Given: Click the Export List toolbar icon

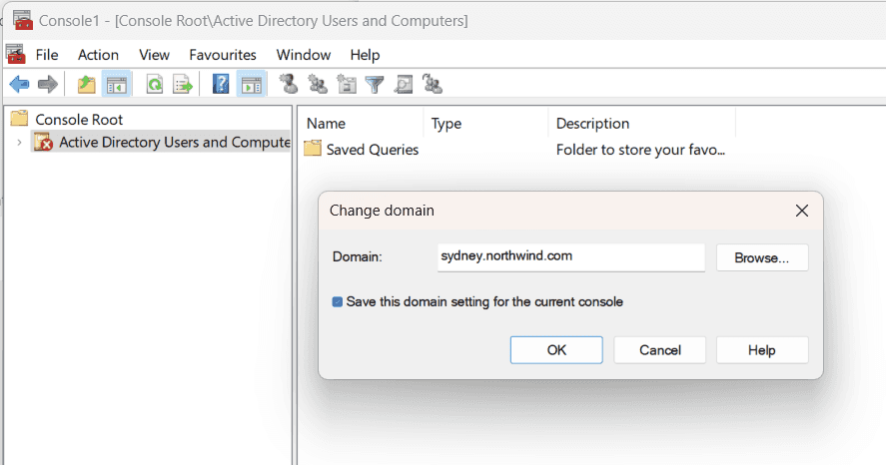Looking at the screenshot, I should click(183, 85).
